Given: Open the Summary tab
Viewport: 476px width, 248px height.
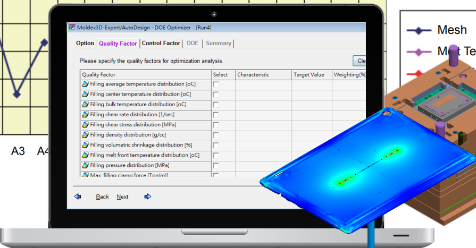Looking at the screenshot, I should (x=218, y=43).
